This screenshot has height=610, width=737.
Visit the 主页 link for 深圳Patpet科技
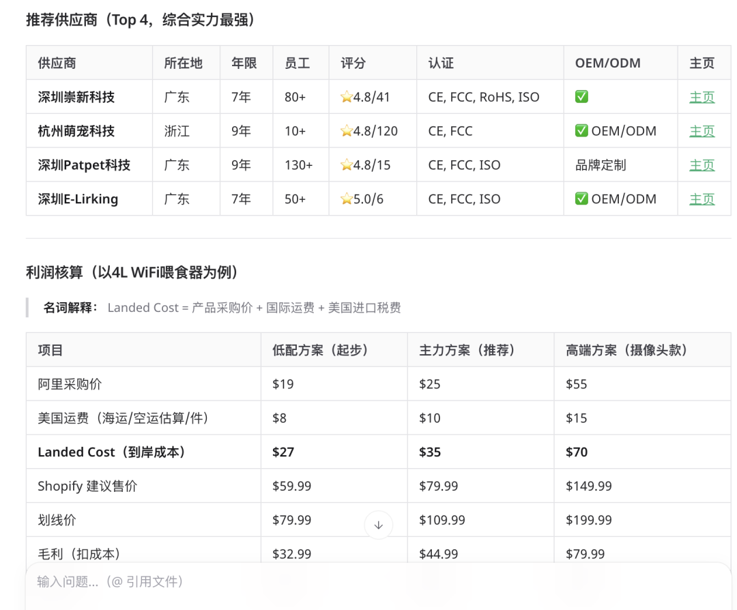coord(702,165)
